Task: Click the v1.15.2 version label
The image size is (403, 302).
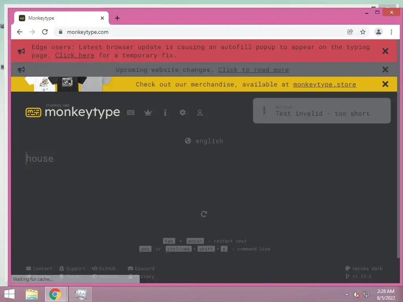Action: 358,276
